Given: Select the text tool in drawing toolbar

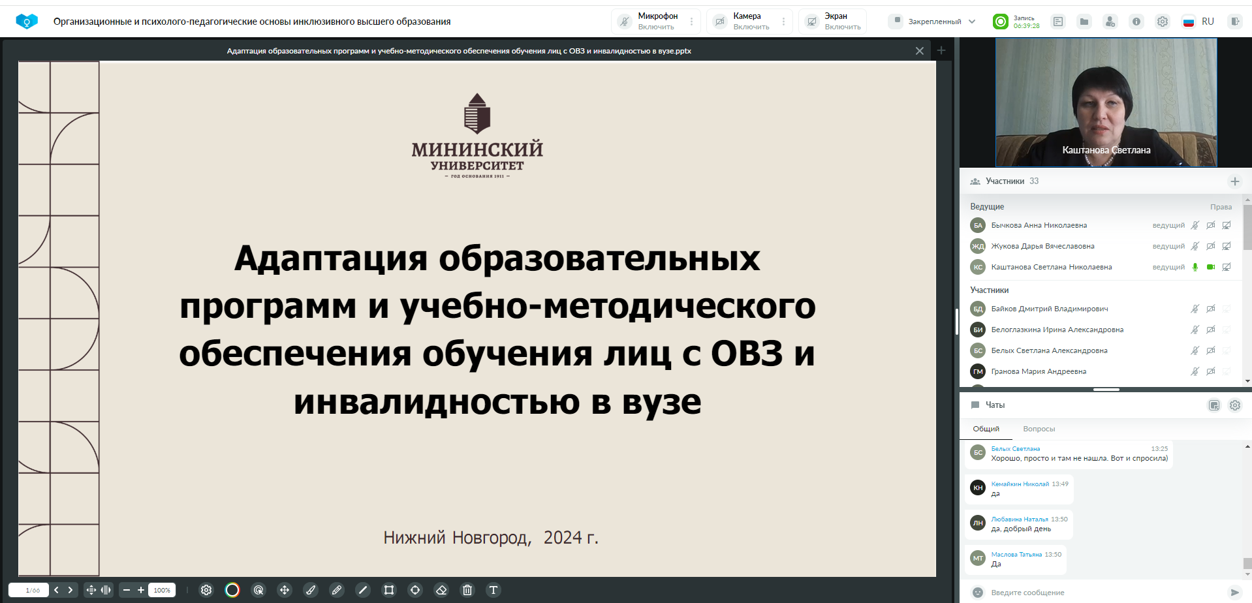Looking at the screenshot, I should click(493, 590).
